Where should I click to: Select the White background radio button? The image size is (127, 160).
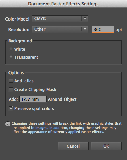point(11,49)
